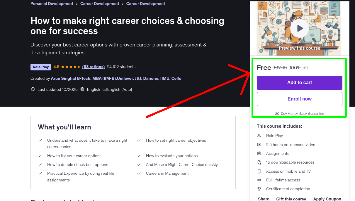Click the mobile and TV access icon

pyautogui.click(x=259, y=171)
